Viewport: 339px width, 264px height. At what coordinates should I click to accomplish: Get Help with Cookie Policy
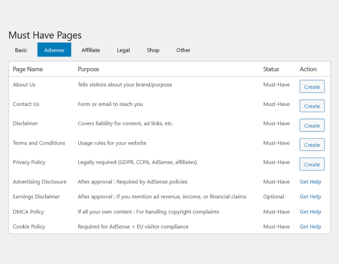tap(310, 227)
